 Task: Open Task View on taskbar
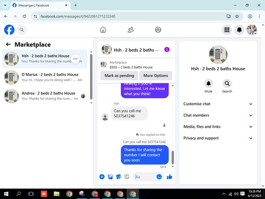[31, 194]
